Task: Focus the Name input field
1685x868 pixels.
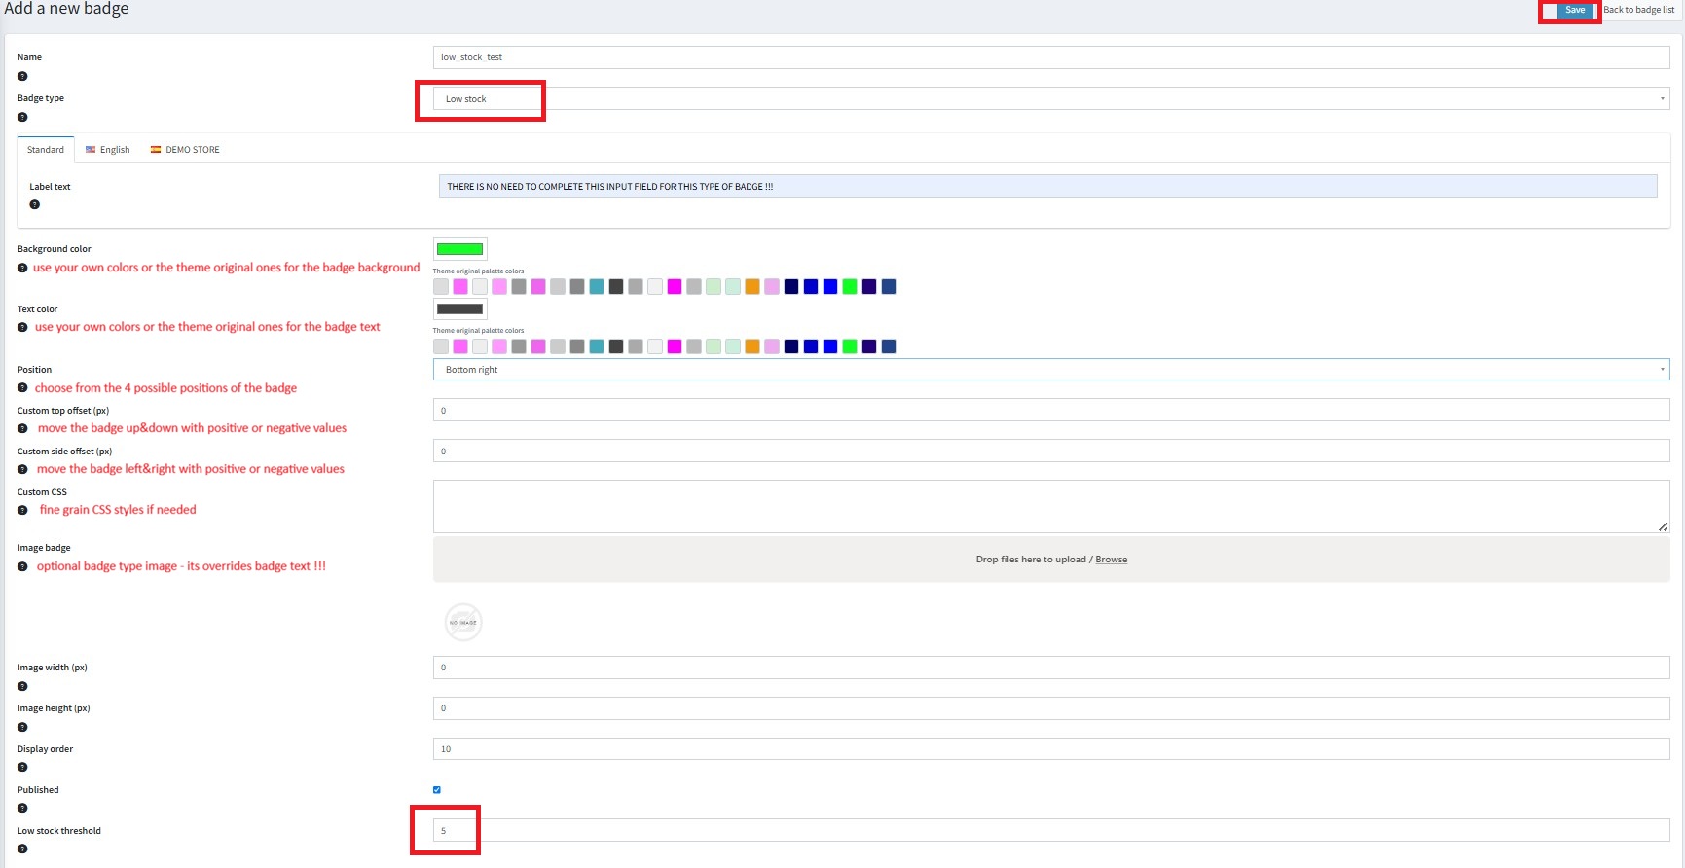Action: (x=1051, y=57)
